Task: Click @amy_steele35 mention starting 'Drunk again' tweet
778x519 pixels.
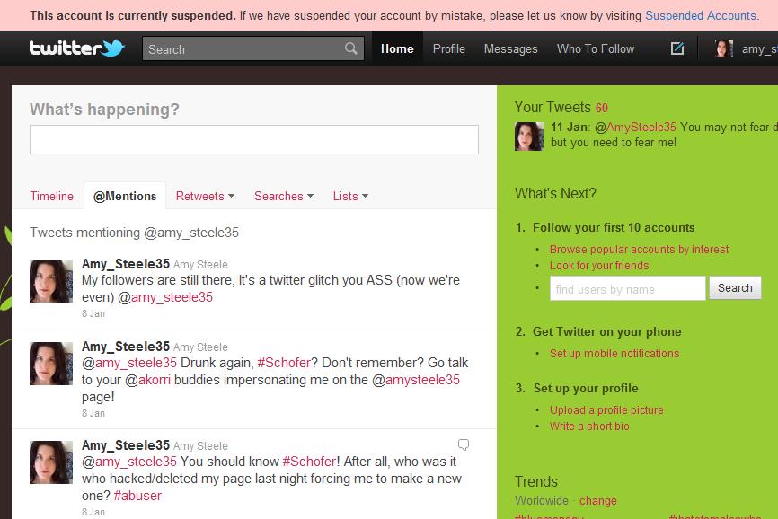Action: pyautogui.click(x=129, y=363)
